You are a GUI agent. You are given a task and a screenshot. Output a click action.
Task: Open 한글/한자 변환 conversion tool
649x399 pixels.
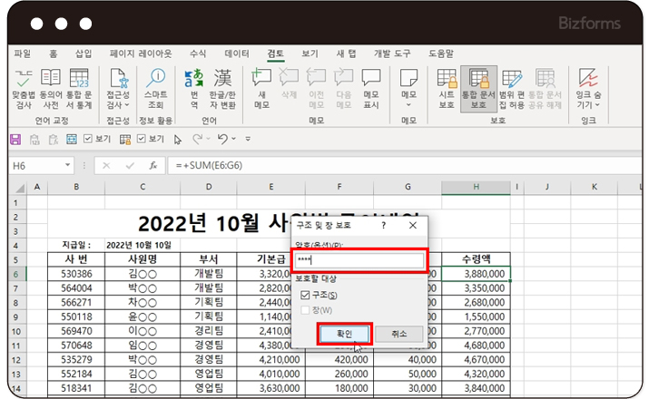click(222, 83)
